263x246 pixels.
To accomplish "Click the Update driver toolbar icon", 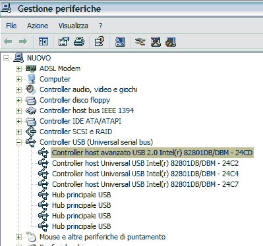I will point(140,41).
